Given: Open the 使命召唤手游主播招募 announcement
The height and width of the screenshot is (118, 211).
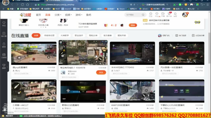Looking at the screenshot, I should click(x=159, y=20).
